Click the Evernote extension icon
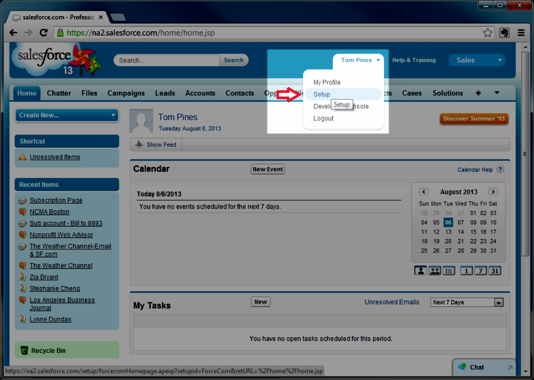 pos(504,33)
